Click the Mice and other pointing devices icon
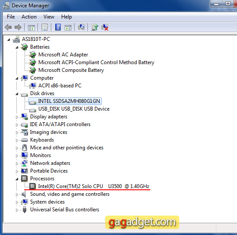 [25, 148]
